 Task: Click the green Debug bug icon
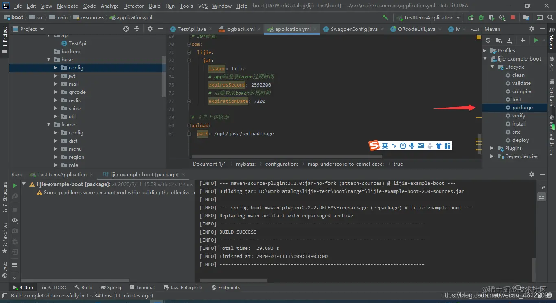[481, 17]
